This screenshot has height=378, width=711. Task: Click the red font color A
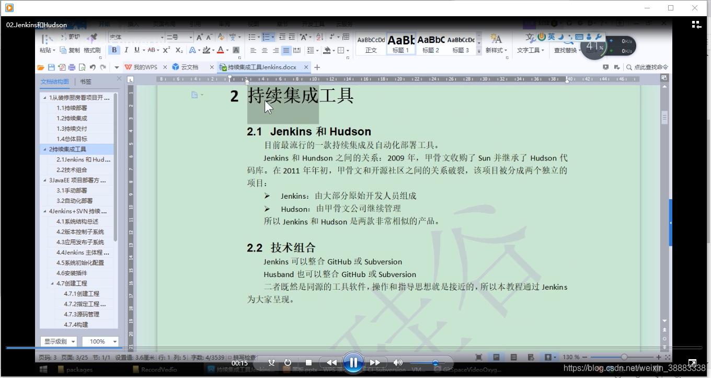pyautogui.click(x=220, y=50)
